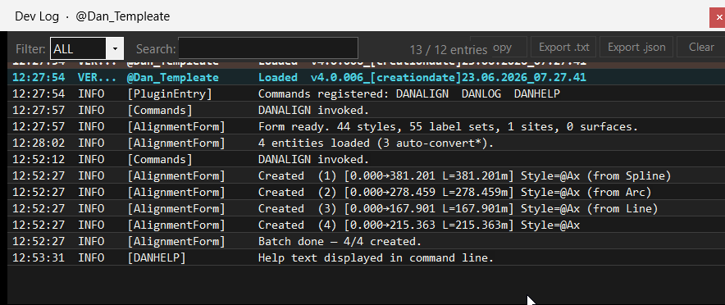Close the Dev Log window
The image size is (725, 305).
(718, 17)
